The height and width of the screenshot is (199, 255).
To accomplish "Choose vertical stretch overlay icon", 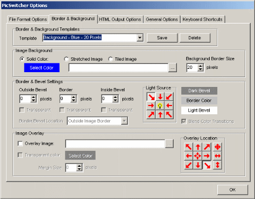I will (x=217, y=165).
